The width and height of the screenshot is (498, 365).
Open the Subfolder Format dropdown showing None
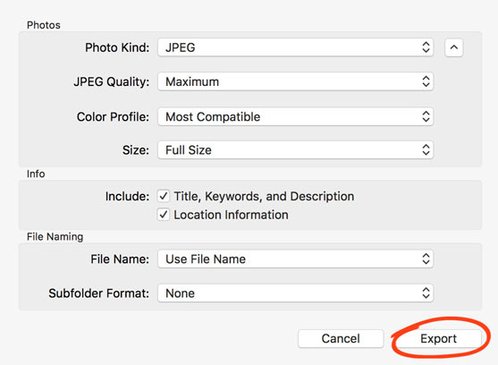[295, 293]
